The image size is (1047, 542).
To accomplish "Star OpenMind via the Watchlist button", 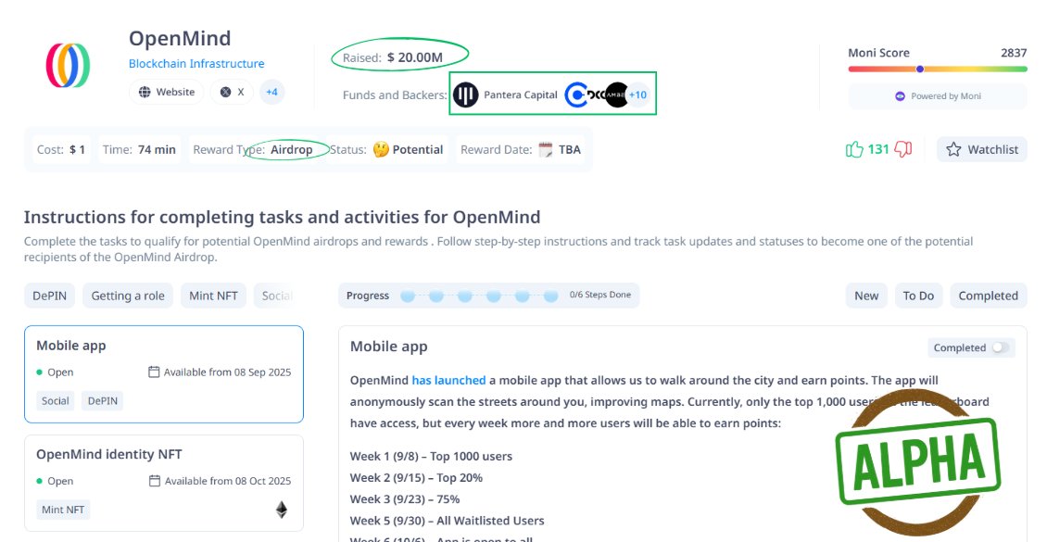I will coord(981,149).
